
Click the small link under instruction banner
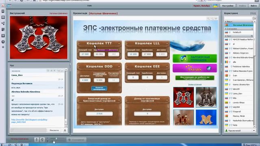(195, 84)
